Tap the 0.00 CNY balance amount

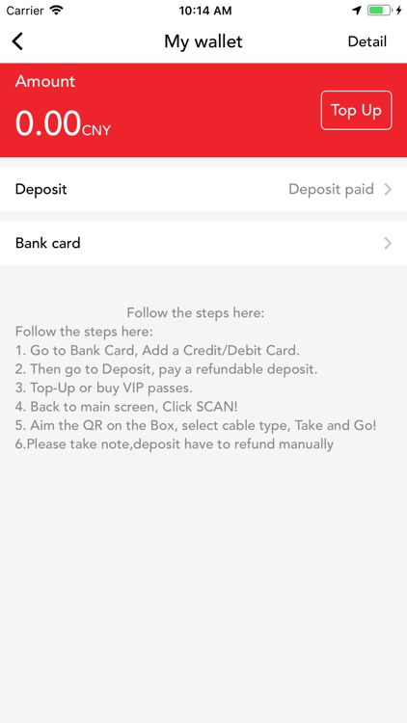tap(64, 123)
